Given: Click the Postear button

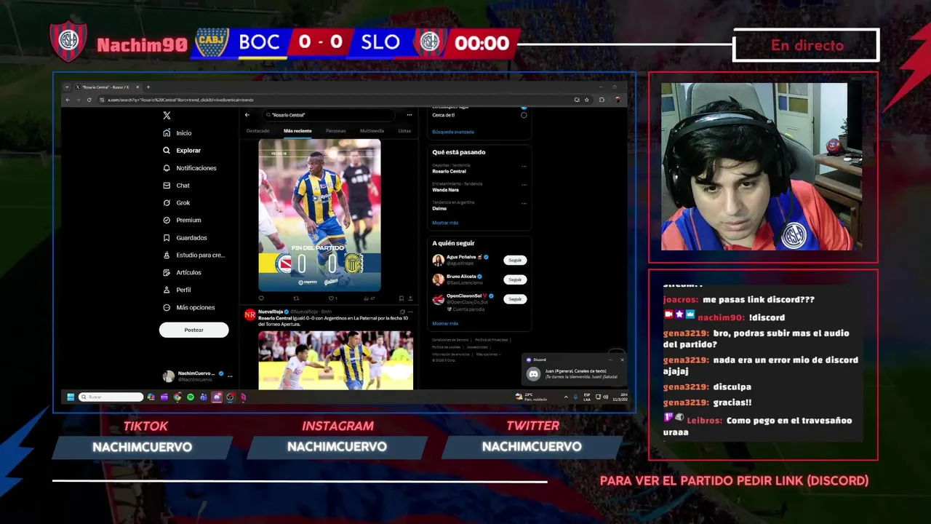Looking at the screenshot, I should click(193, 330).
